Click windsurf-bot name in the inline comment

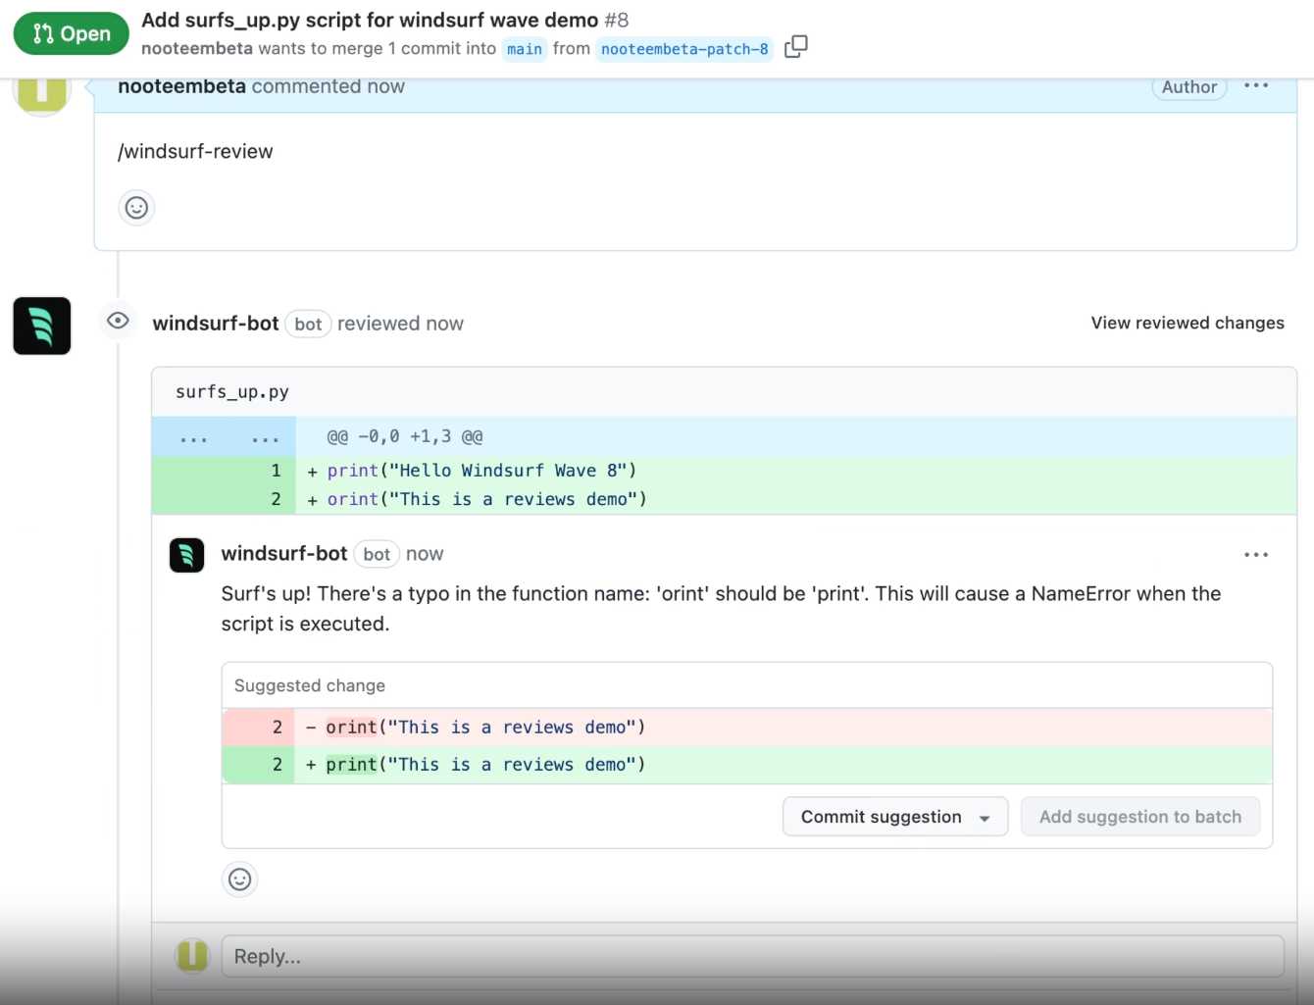[284, 554]
